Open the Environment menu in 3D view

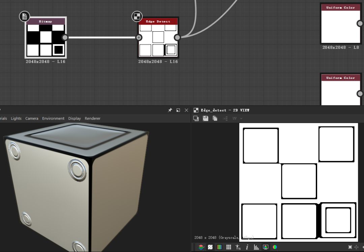coord(53,119)
